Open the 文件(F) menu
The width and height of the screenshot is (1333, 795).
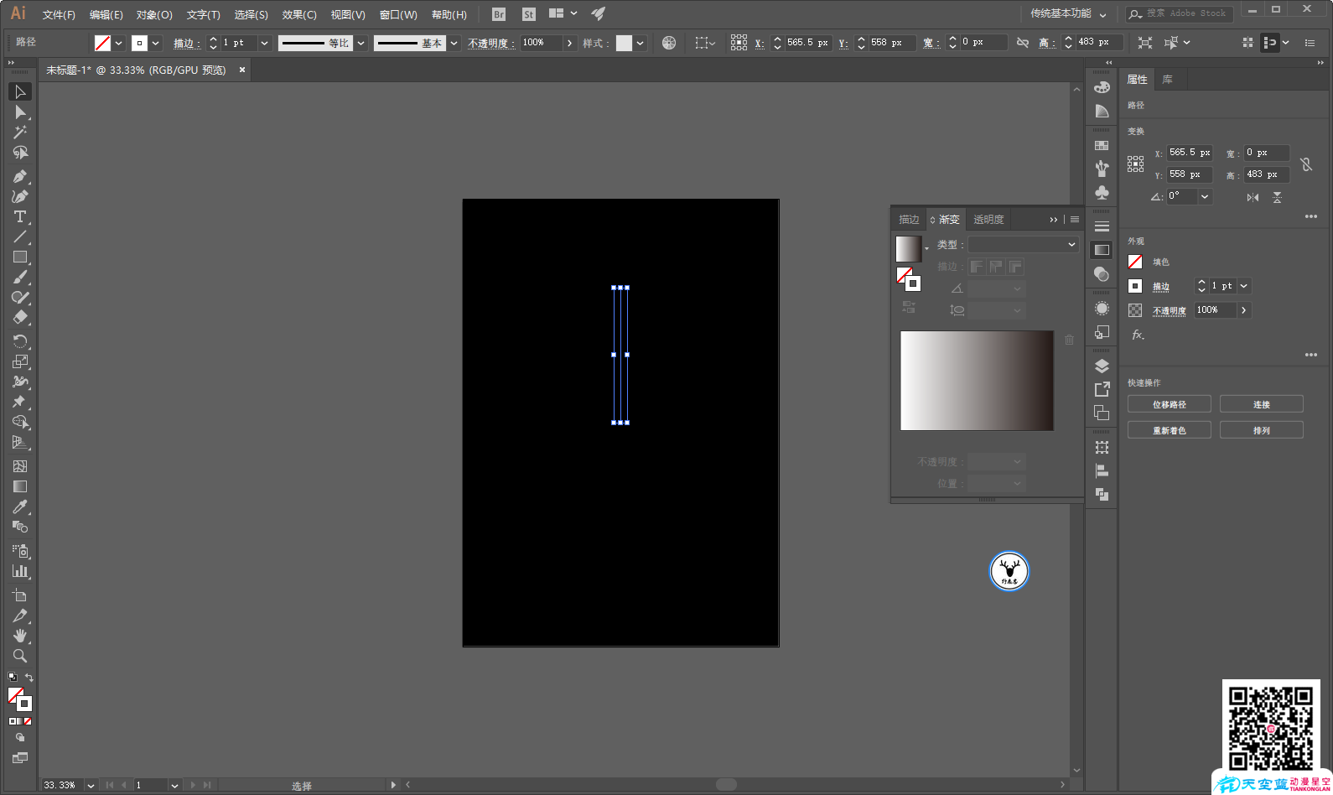point(59,14)
